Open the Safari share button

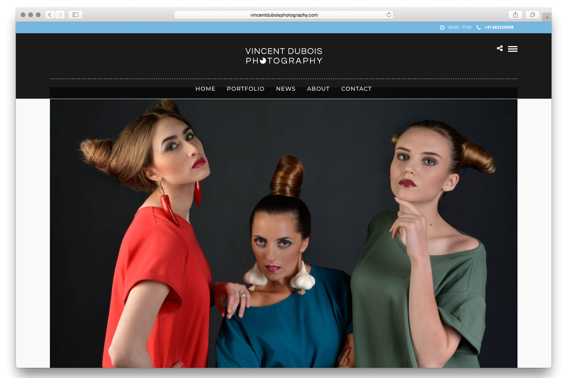[515, 15]
